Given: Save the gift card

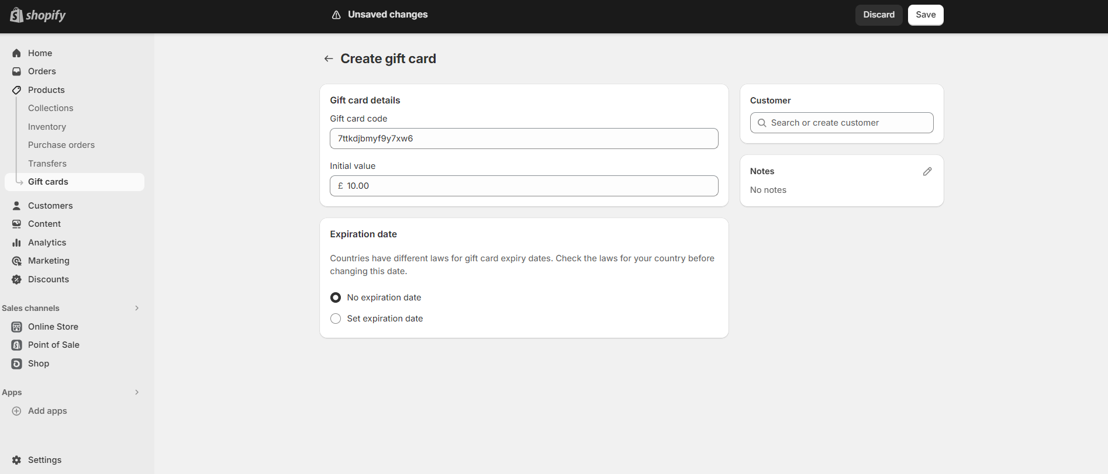Looking at the screenshot, I should point(926,15).
